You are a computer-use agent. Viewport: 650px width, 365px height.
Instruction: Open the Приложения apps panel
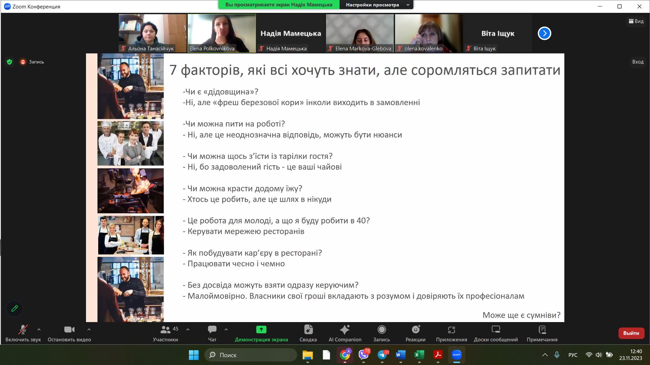click(451, 333)
